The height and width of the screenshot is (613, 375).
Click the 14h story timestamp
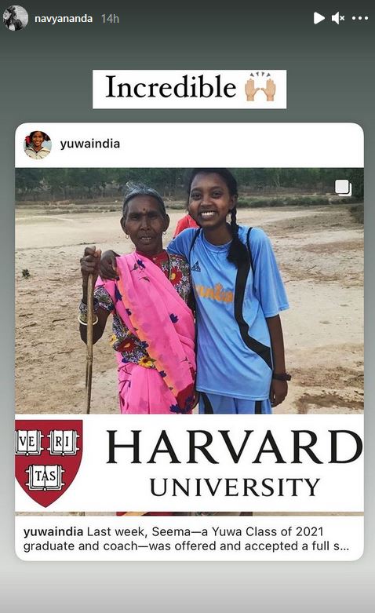pos(110,18)
